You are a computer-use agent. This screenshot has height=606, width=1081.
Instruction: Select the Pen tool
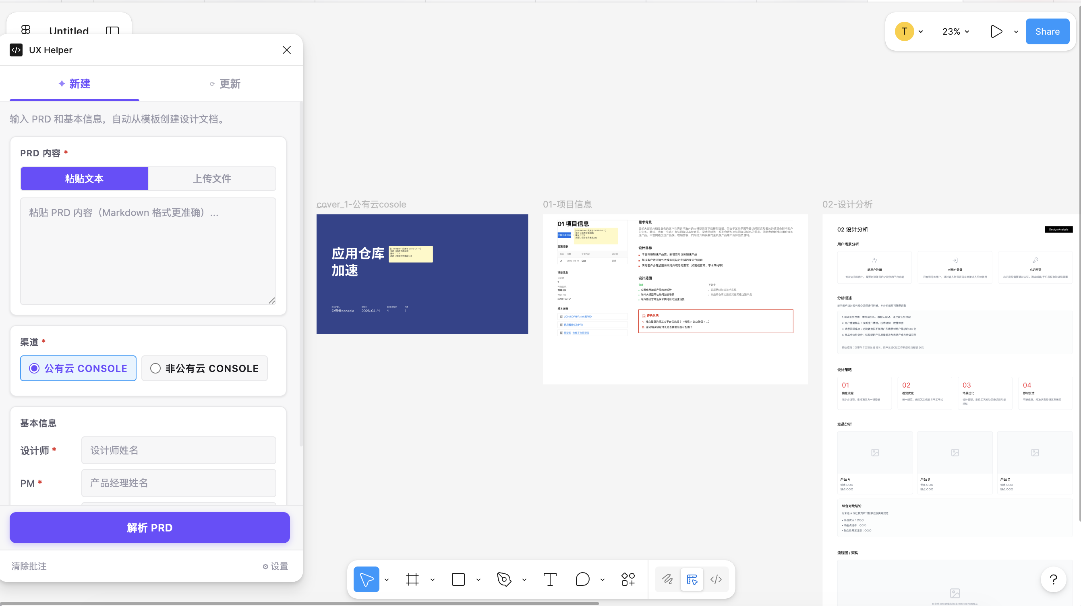pos(504,579)
